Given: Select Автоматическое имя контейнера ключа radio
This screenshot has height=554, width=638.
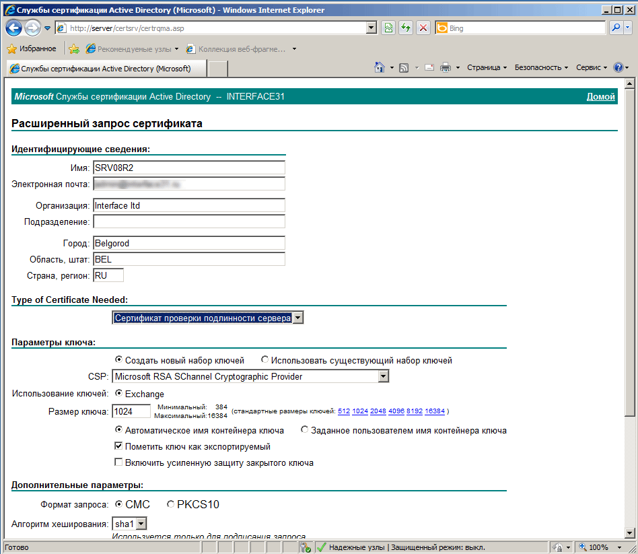Looking at the screenshot, I should tap(118, 429).
